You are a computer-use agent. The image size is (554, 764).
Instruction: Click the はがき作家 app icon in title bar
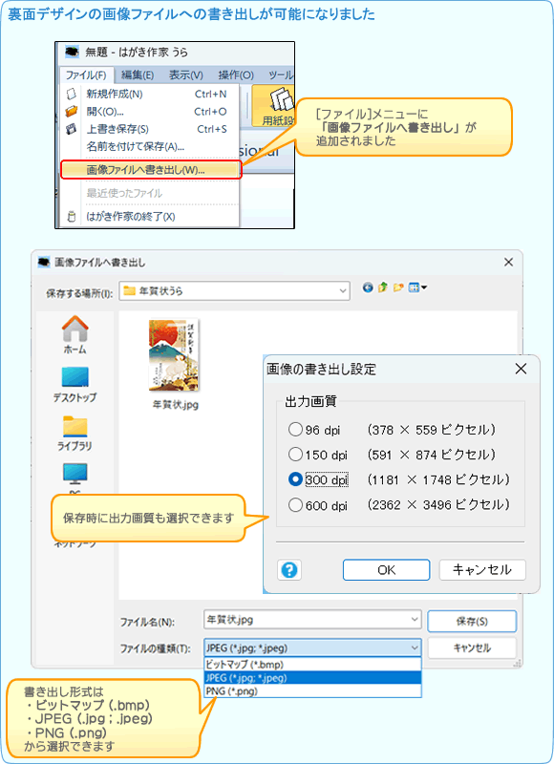tap(72, 52)
